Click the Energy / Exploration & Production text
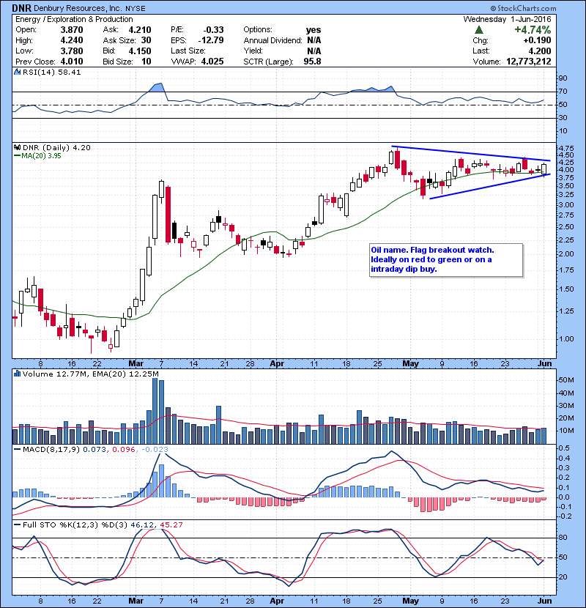This screenshot has height=608, width=586. tap(74, 19)
